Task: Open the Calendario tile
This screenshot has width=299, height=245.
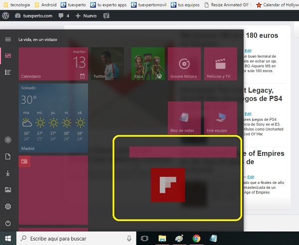Action: pos(53,64)
